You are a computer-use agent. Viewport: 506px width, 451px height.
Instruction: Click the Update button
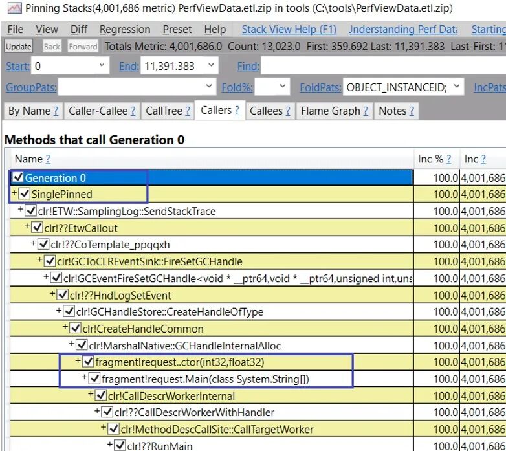[18, 47]
